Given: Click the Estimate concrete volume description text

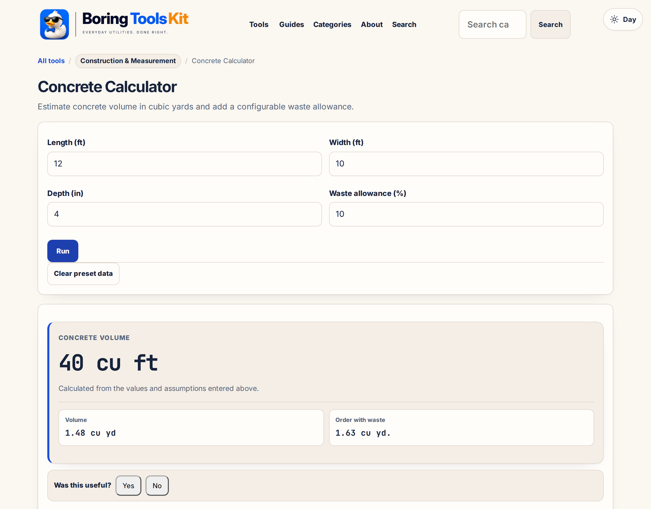Looking at the screenshot, I should pyautogui.click(x=196, y=107).
